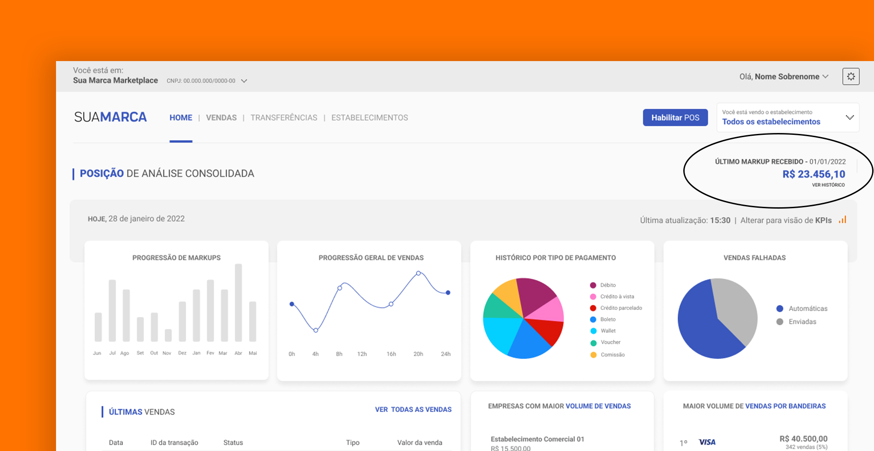The width and height of the screenshot is (874, 451).
Task: Click the orange KPI bar chart icon
Action: pos(843,220)
